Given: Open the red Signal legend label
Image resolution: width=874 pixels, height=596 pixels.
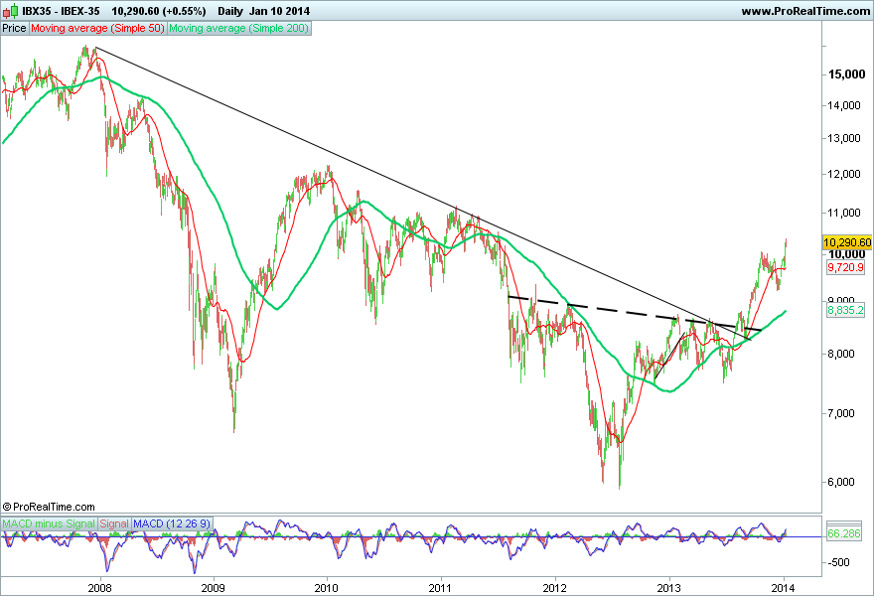Looking at the screenshot, I should [x=114, y=524].
